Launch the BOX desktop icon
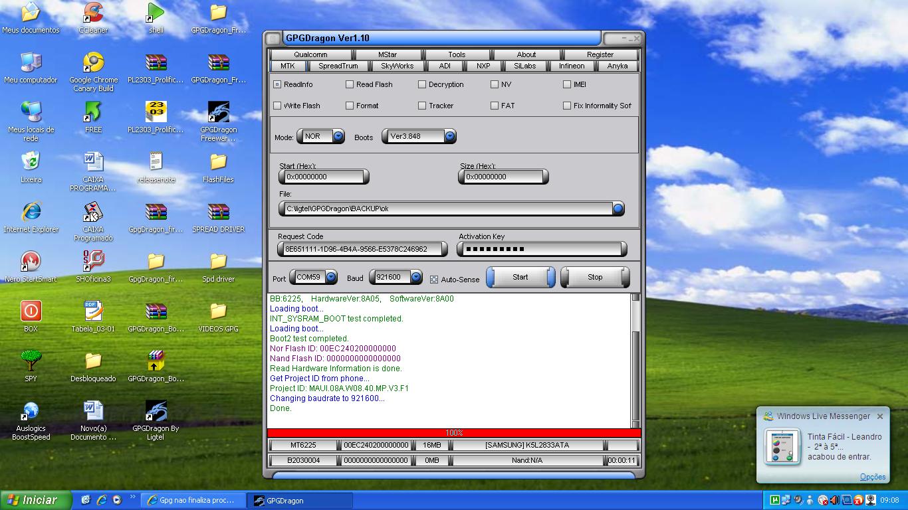 (x=31, y=317)
